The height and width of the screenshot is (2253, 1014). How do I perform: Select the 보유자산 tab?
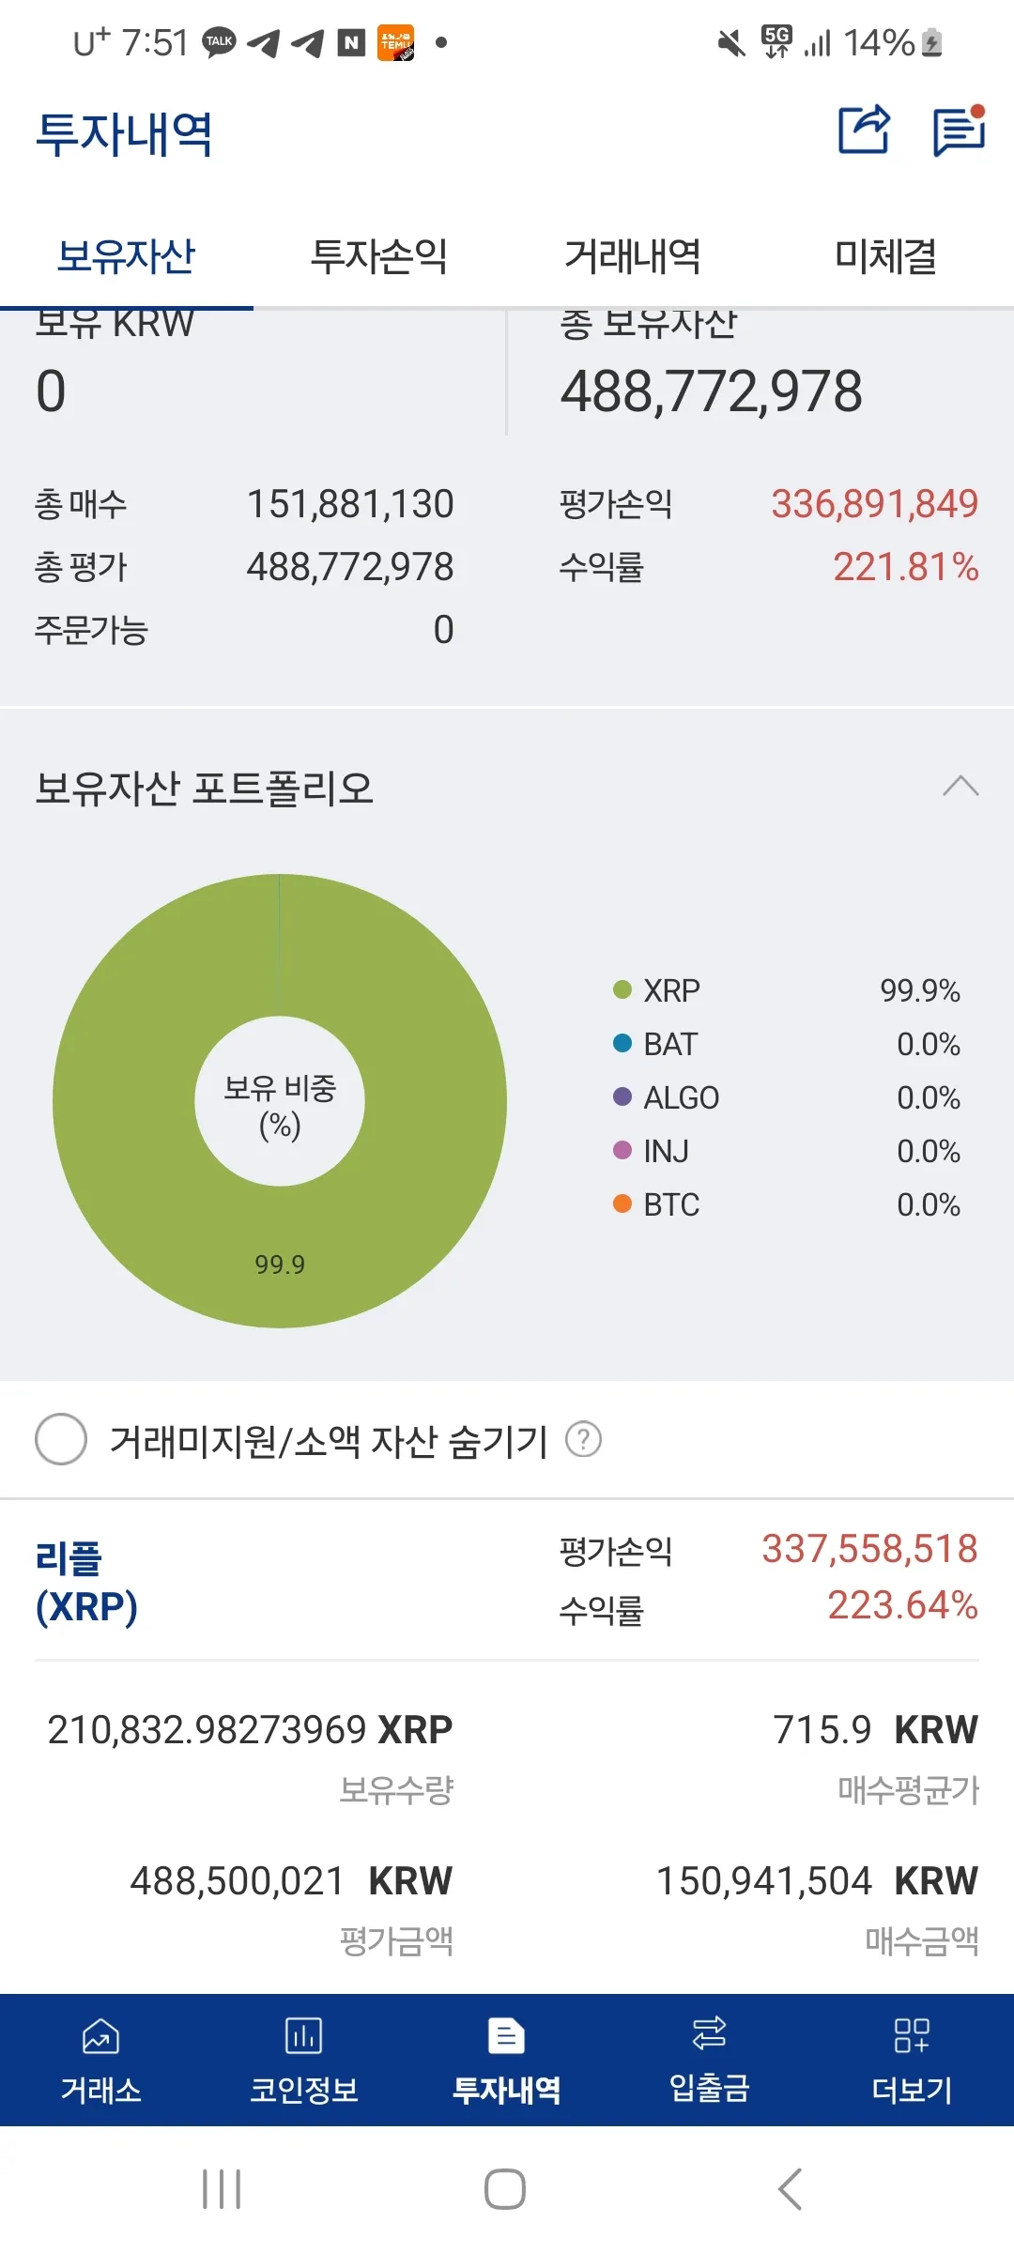(x=126, y=255)
